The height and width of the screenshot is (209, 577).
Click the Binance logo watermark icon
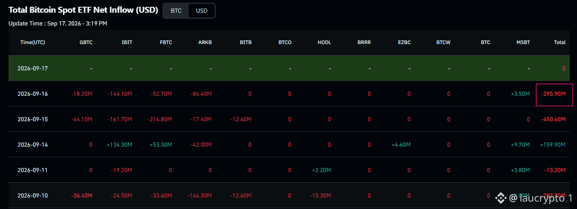[501, 198]
